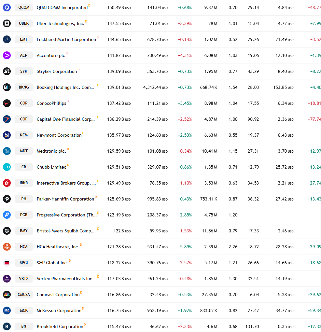This screenshot has width=321, height=332.
Task: Click Booking Holdings price 4,312.44 USD
Action: coord(155,87)
